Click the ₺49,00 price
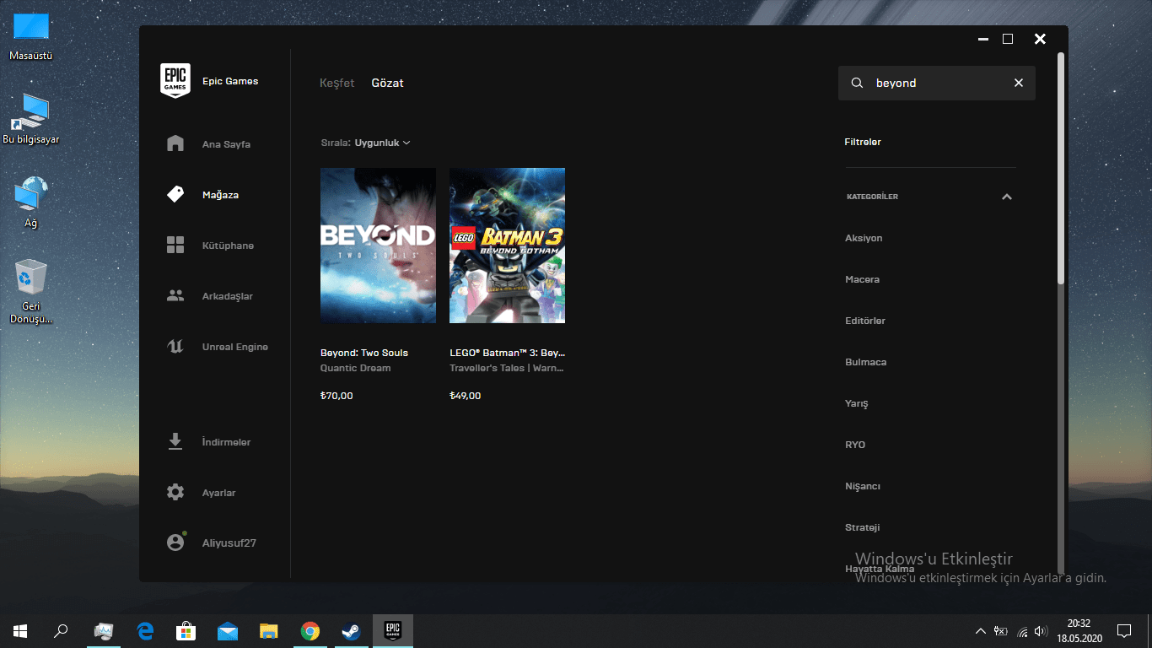 [x=466, y=396]
